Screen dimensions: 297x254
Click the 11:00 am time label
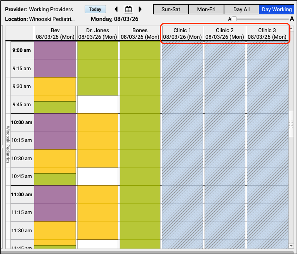tap(22, 194)
